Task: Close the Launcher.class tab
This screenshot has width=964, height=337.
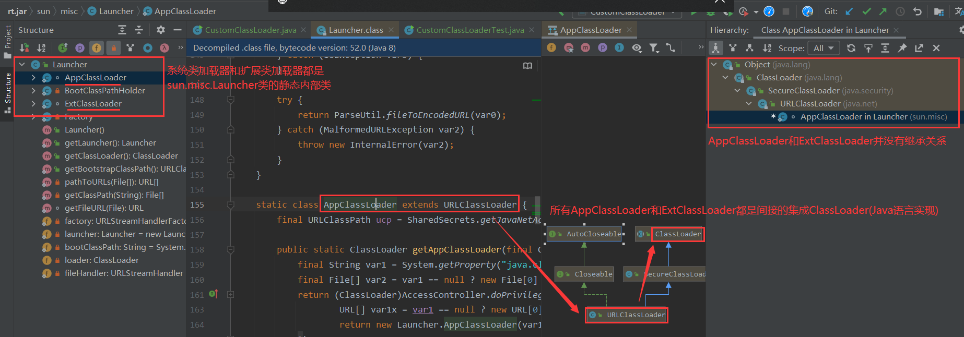Action: point(391,30)
